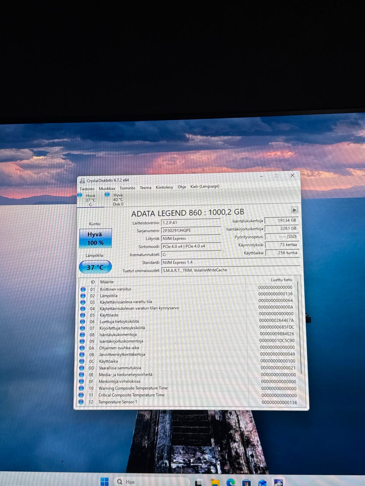Select the Disk 0 tab at 40 °C

(x=118, y=199)
